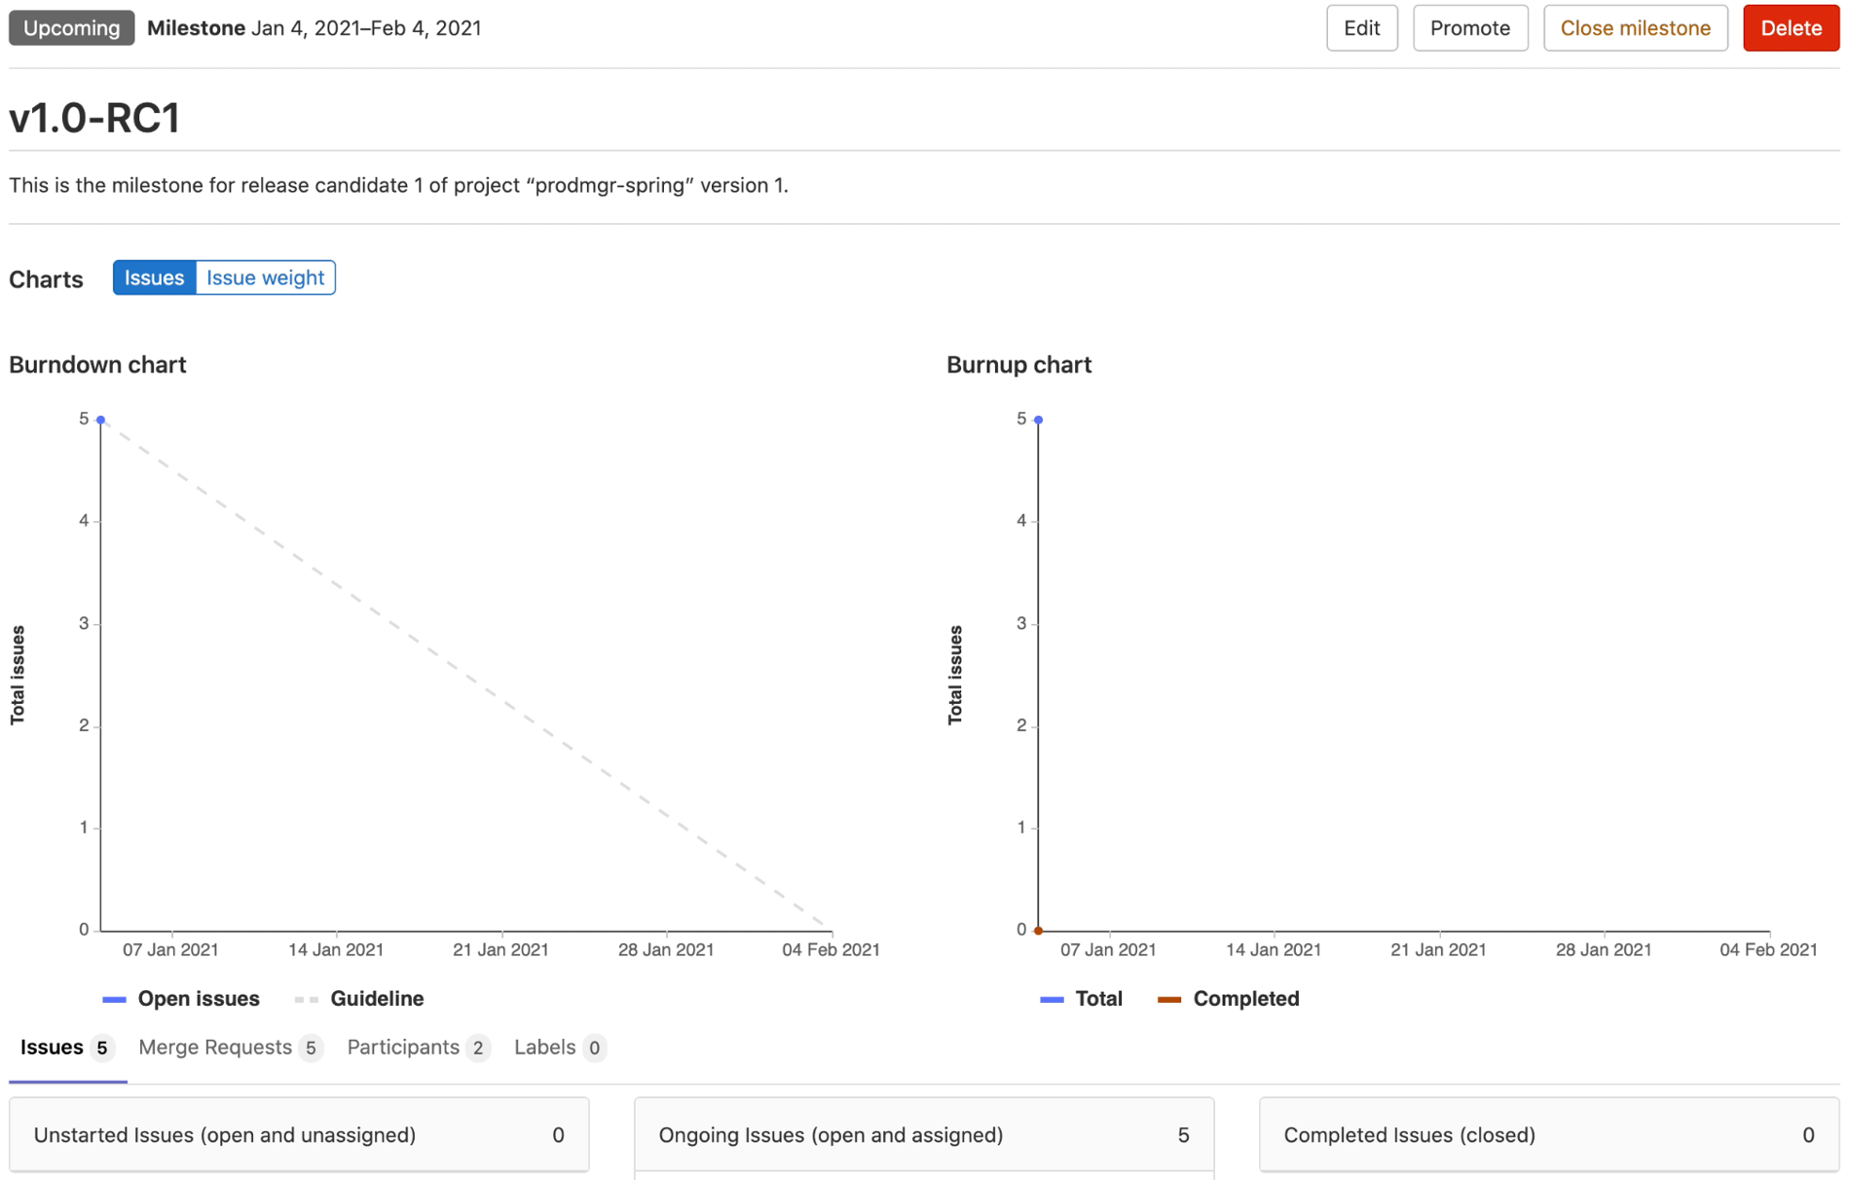Image resolution: width=1849 pixels, height=1180 pixels.
Task: Open the Ongoing Issues list
Action: (x=923, y=1134)
